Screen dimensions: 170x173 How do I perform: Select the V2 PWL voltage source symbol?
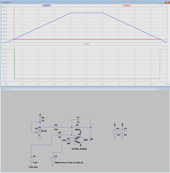click(53, 159)
